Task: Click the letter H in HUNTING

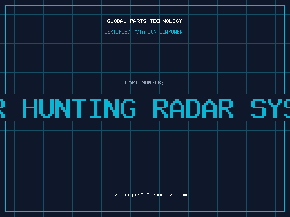Action: (x=30, y=108)
